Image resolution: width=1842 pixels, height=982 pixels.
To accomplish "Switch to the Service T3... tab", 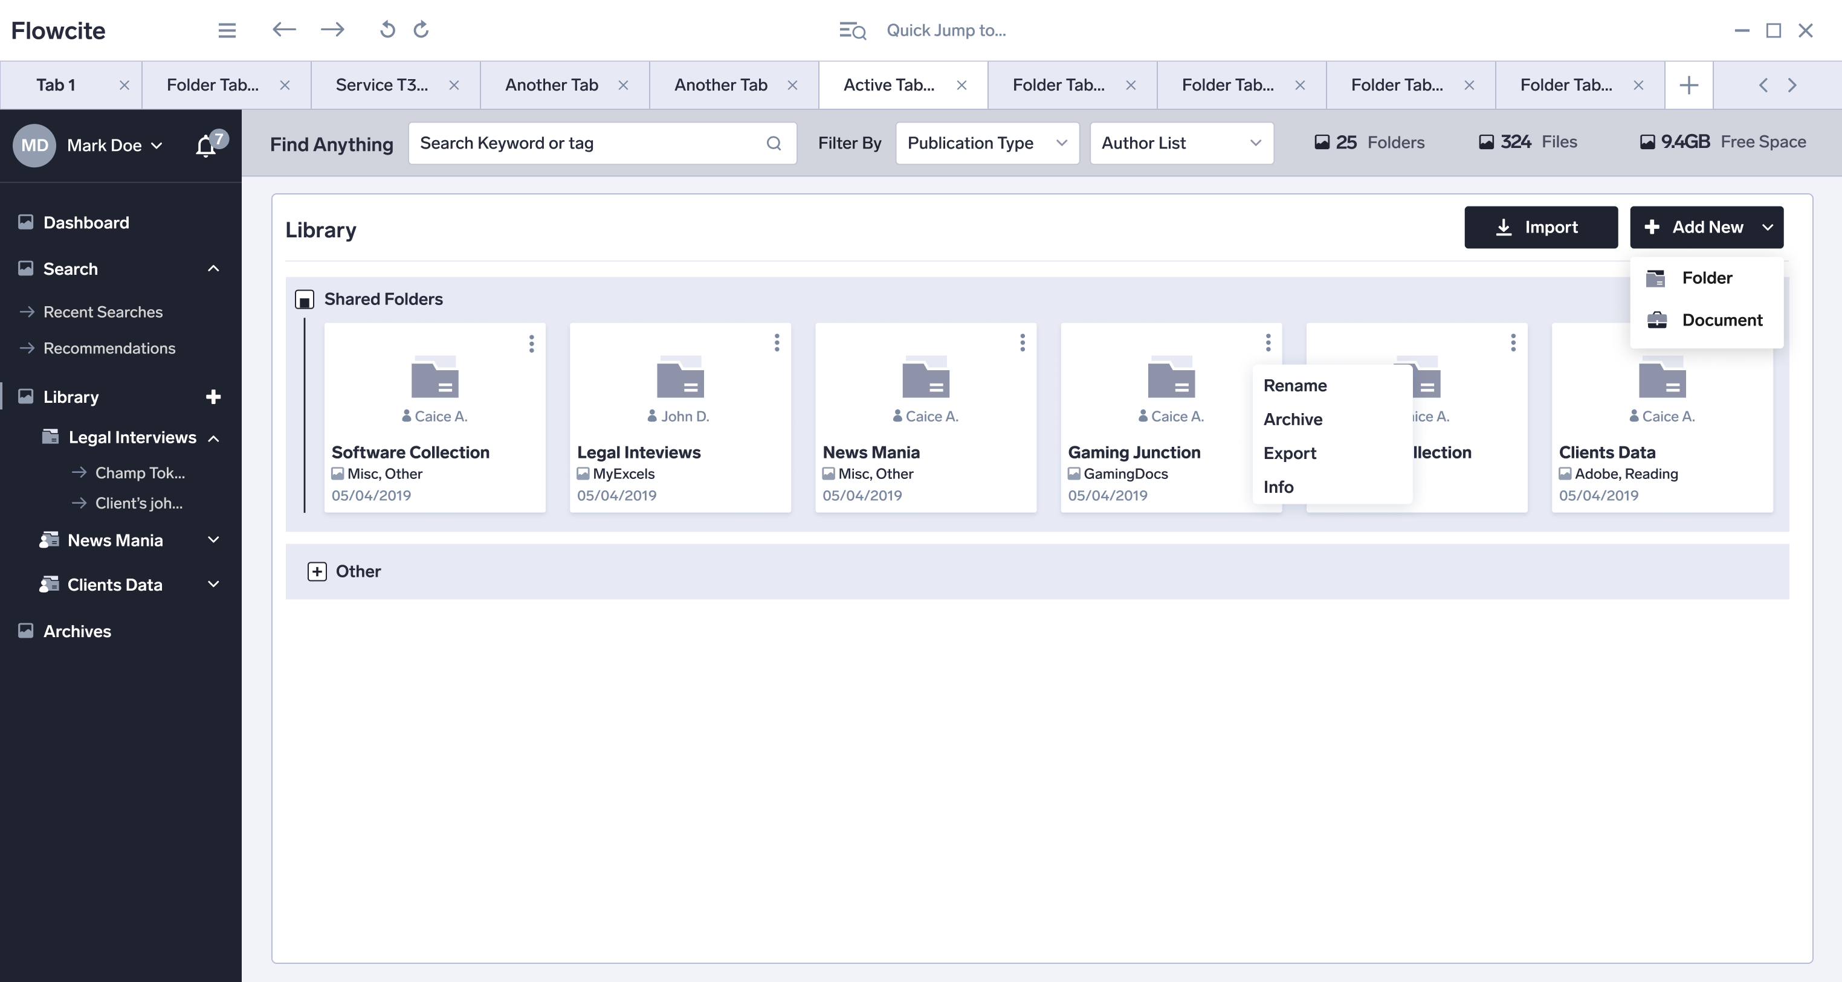I will click(x=382, y=85).
